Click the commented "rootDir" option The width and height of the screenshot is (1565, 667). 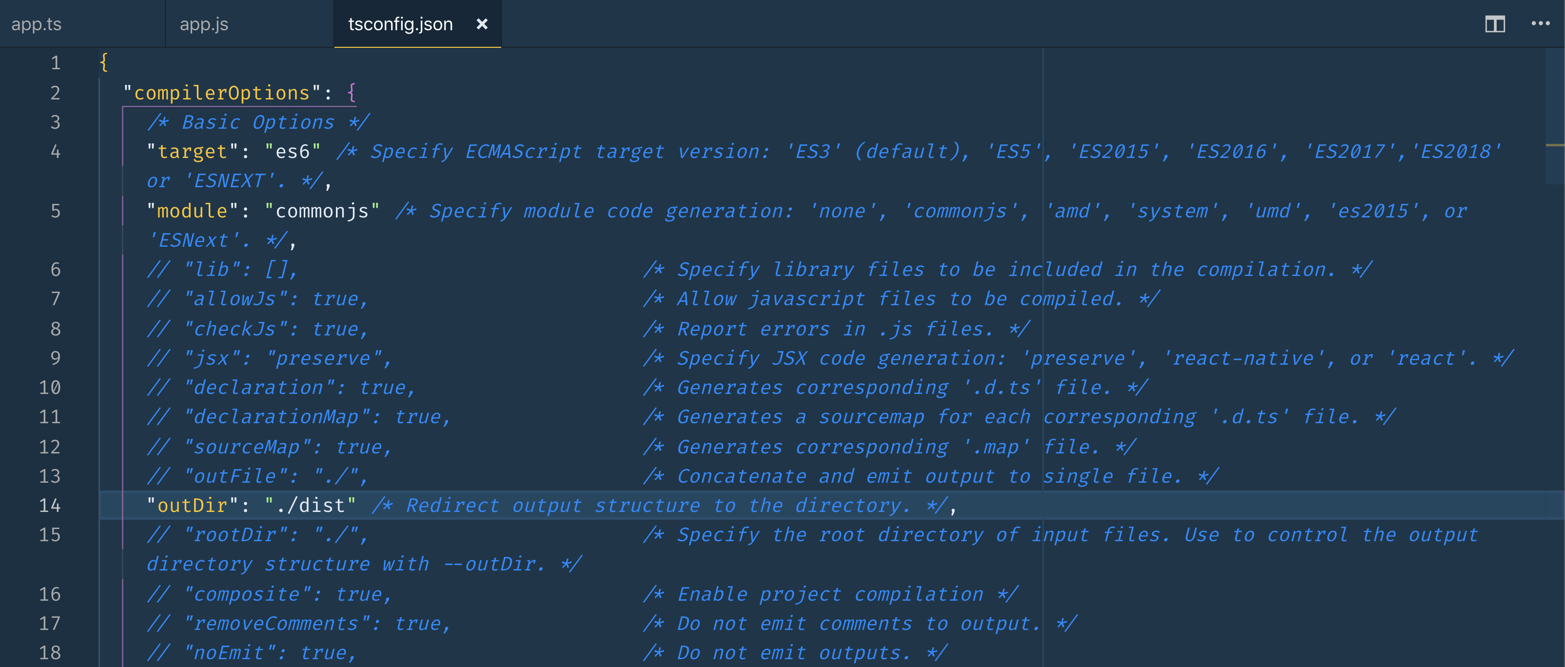click(x=257, y=535)
